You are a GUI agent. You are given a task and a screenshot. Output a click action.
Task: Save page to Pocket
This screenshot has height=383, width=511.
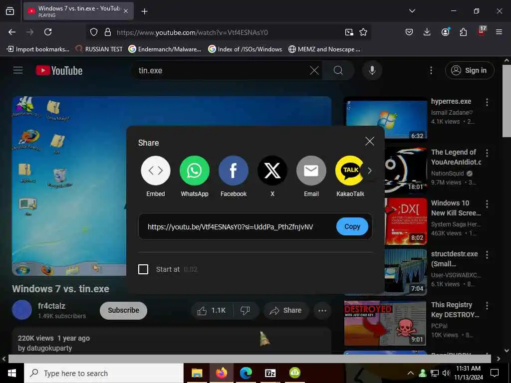coord(409,32)
